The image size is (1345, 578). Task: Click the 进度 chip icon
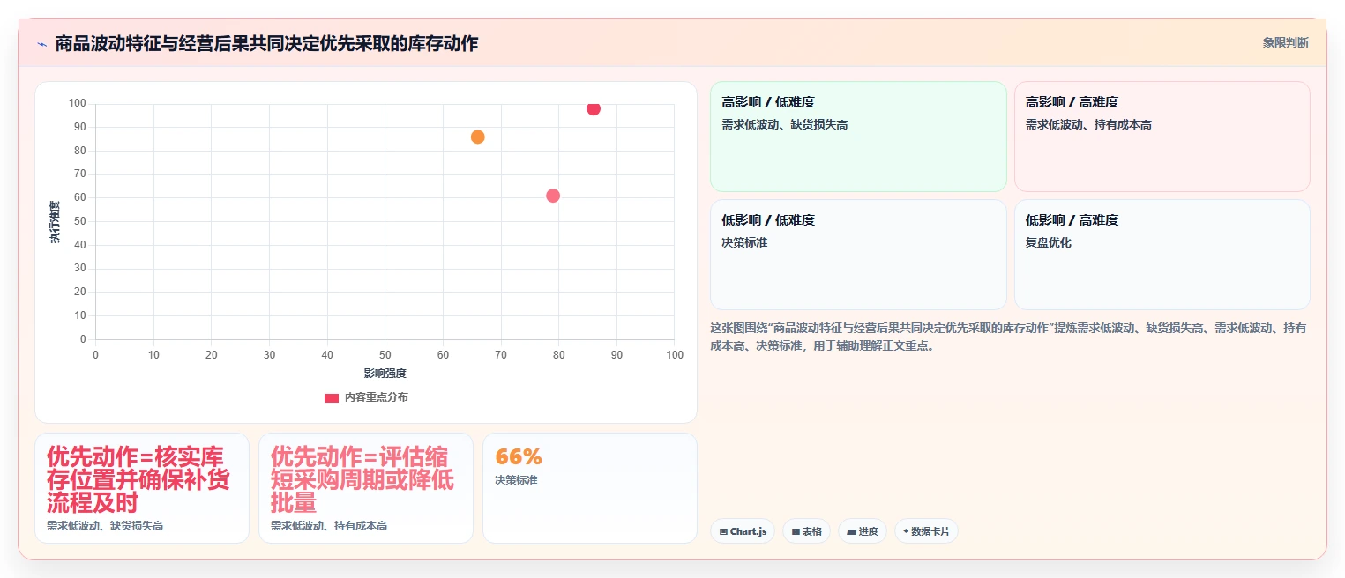click(x=851, y=532)
